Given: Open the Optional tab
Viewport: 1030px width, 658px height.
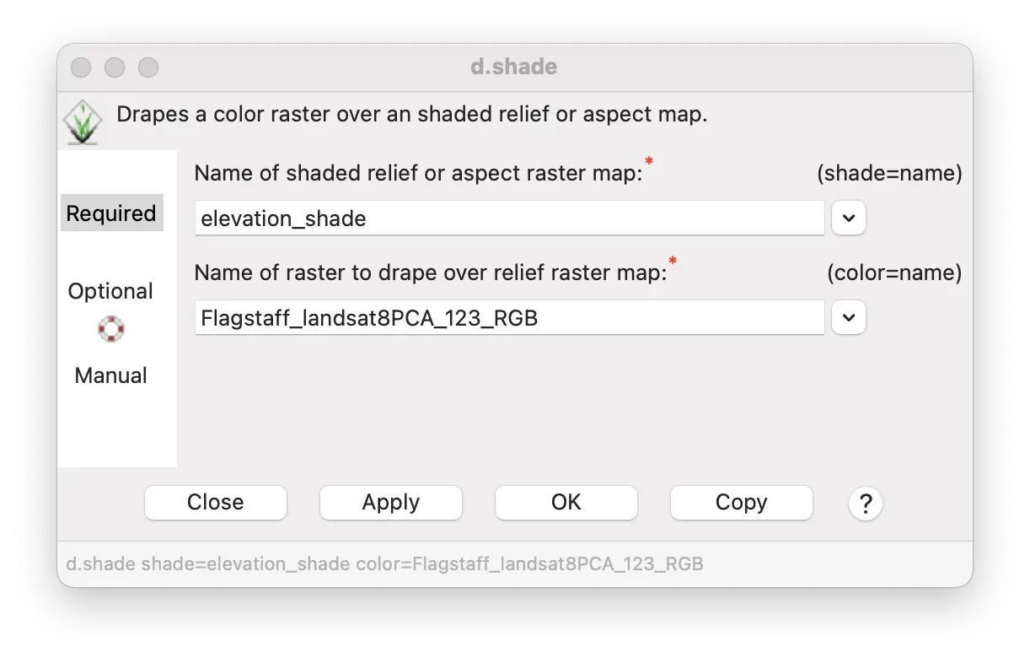Looking at the screenshot, I should coord(110,291).
